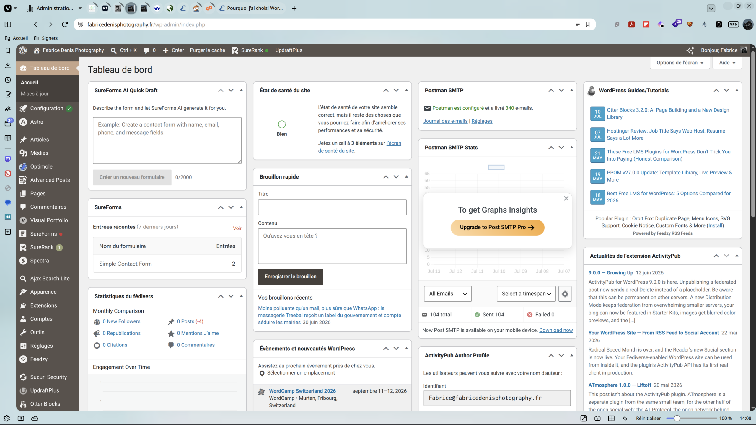Collapse WordPress Guides/Tutorials panel

(x=737, y=90)
